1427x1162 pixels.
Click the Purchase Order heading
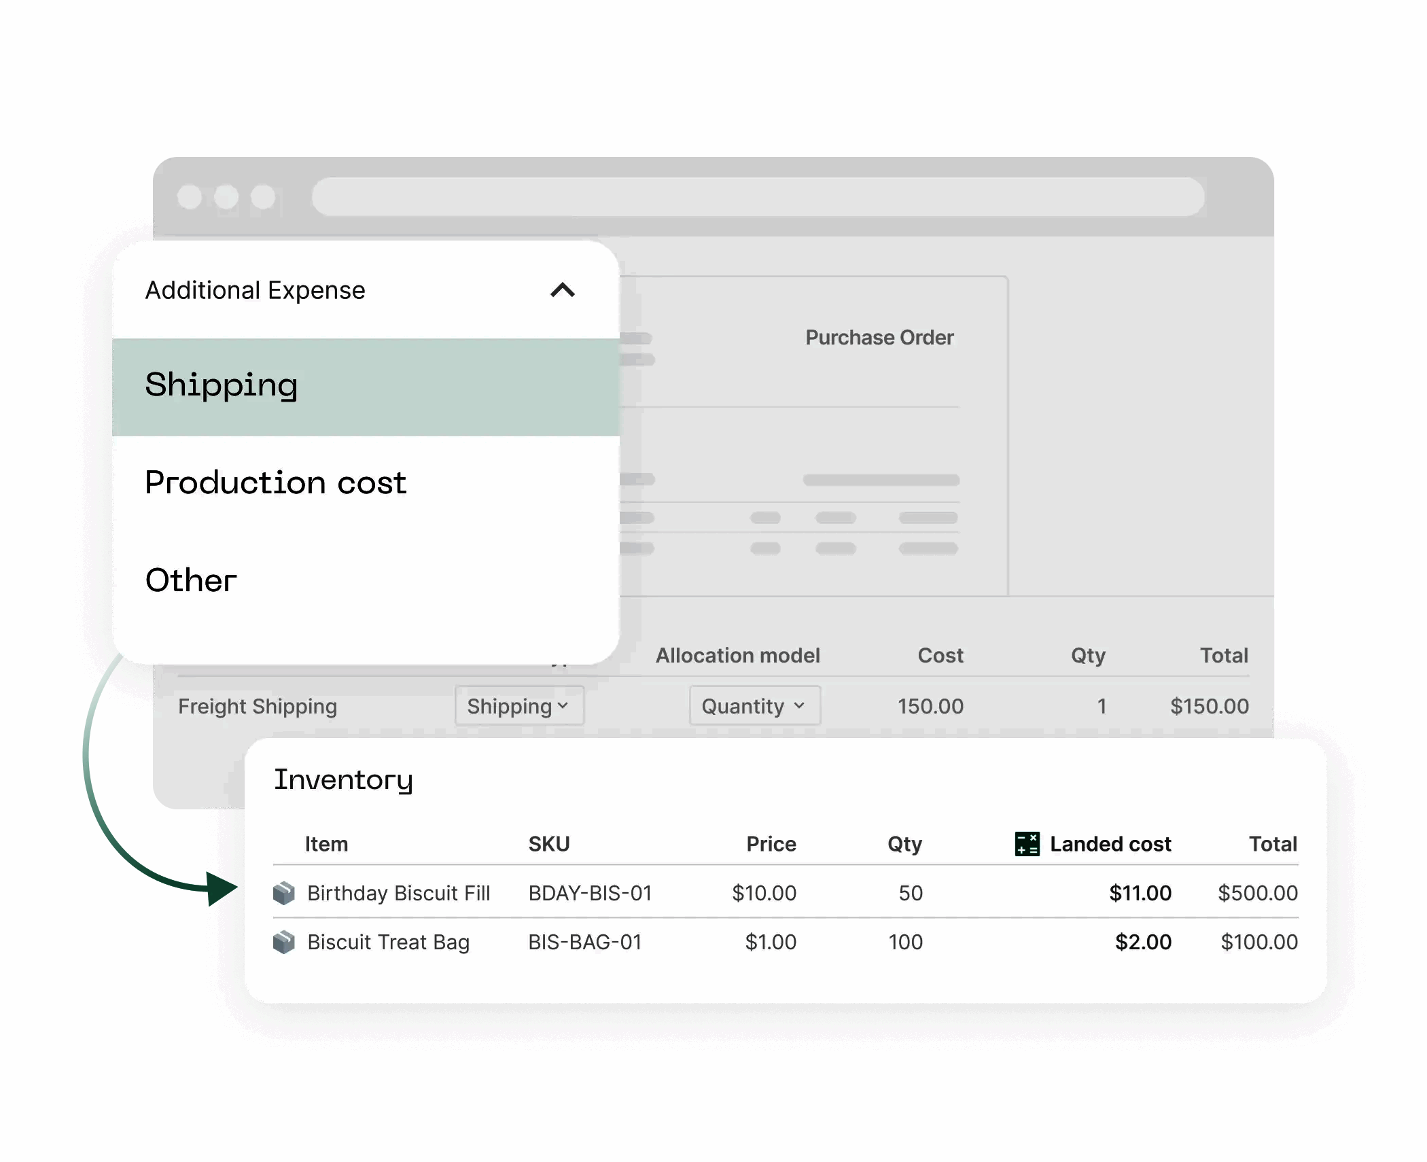879,338
